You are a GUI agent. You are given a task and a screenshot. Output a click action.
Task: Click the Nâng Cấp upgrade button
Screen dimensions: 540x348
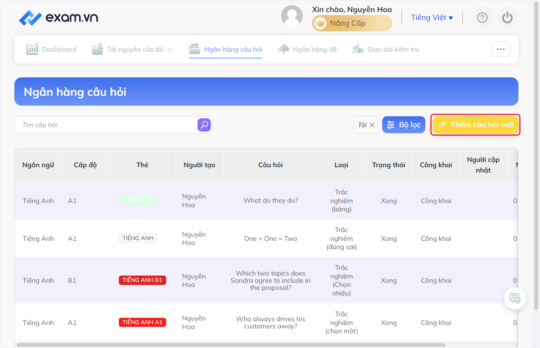[352, 23]
